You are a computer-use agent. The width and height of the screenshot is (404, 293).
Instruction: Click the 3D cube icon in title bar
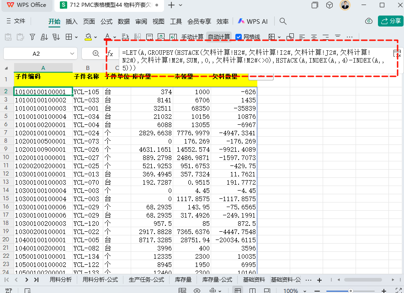(330, 5)
